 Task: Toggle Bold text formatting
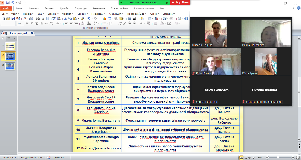pyautogui.click(x=27, y=23)
